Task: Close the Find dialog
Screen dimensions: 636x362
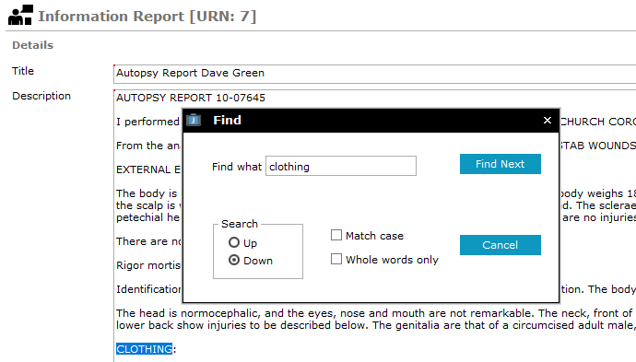Action: coord(548,121)
